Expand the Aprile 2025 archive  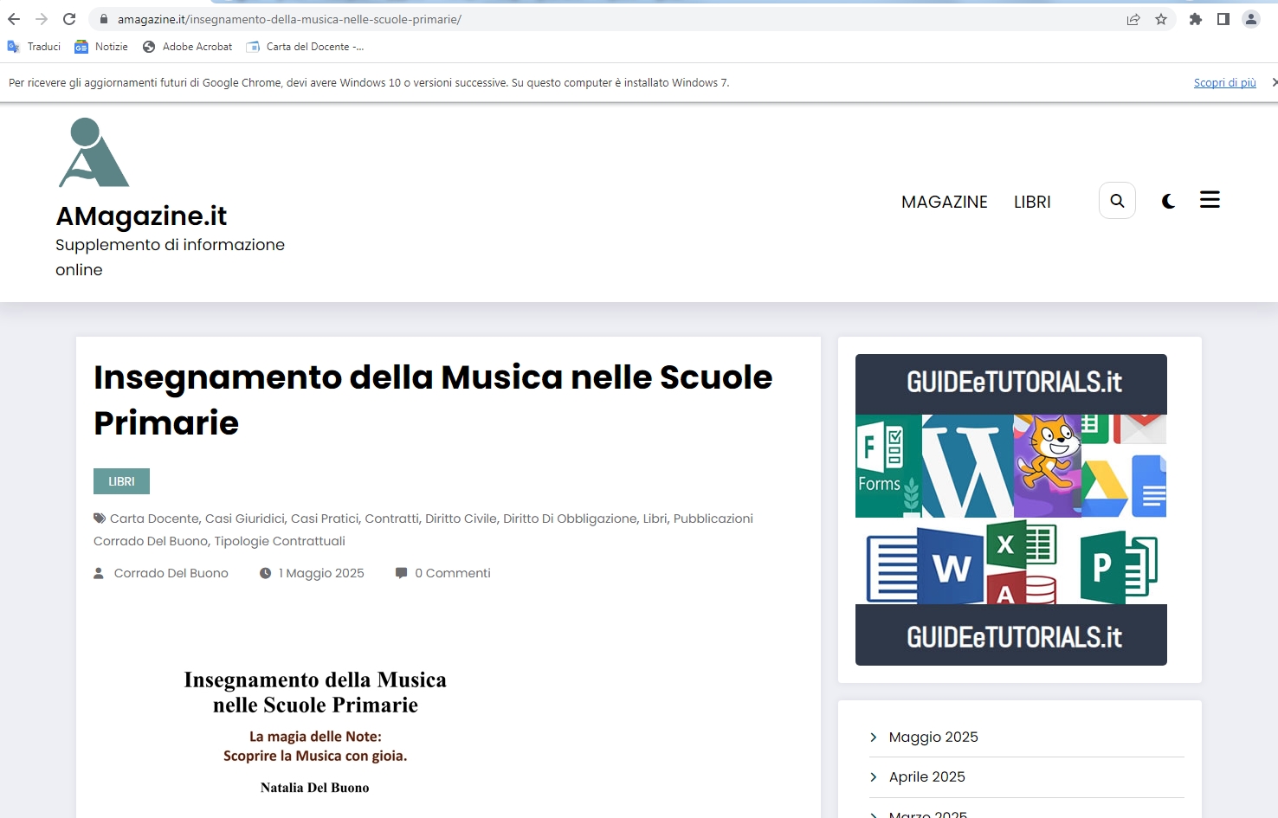point(926,777)
